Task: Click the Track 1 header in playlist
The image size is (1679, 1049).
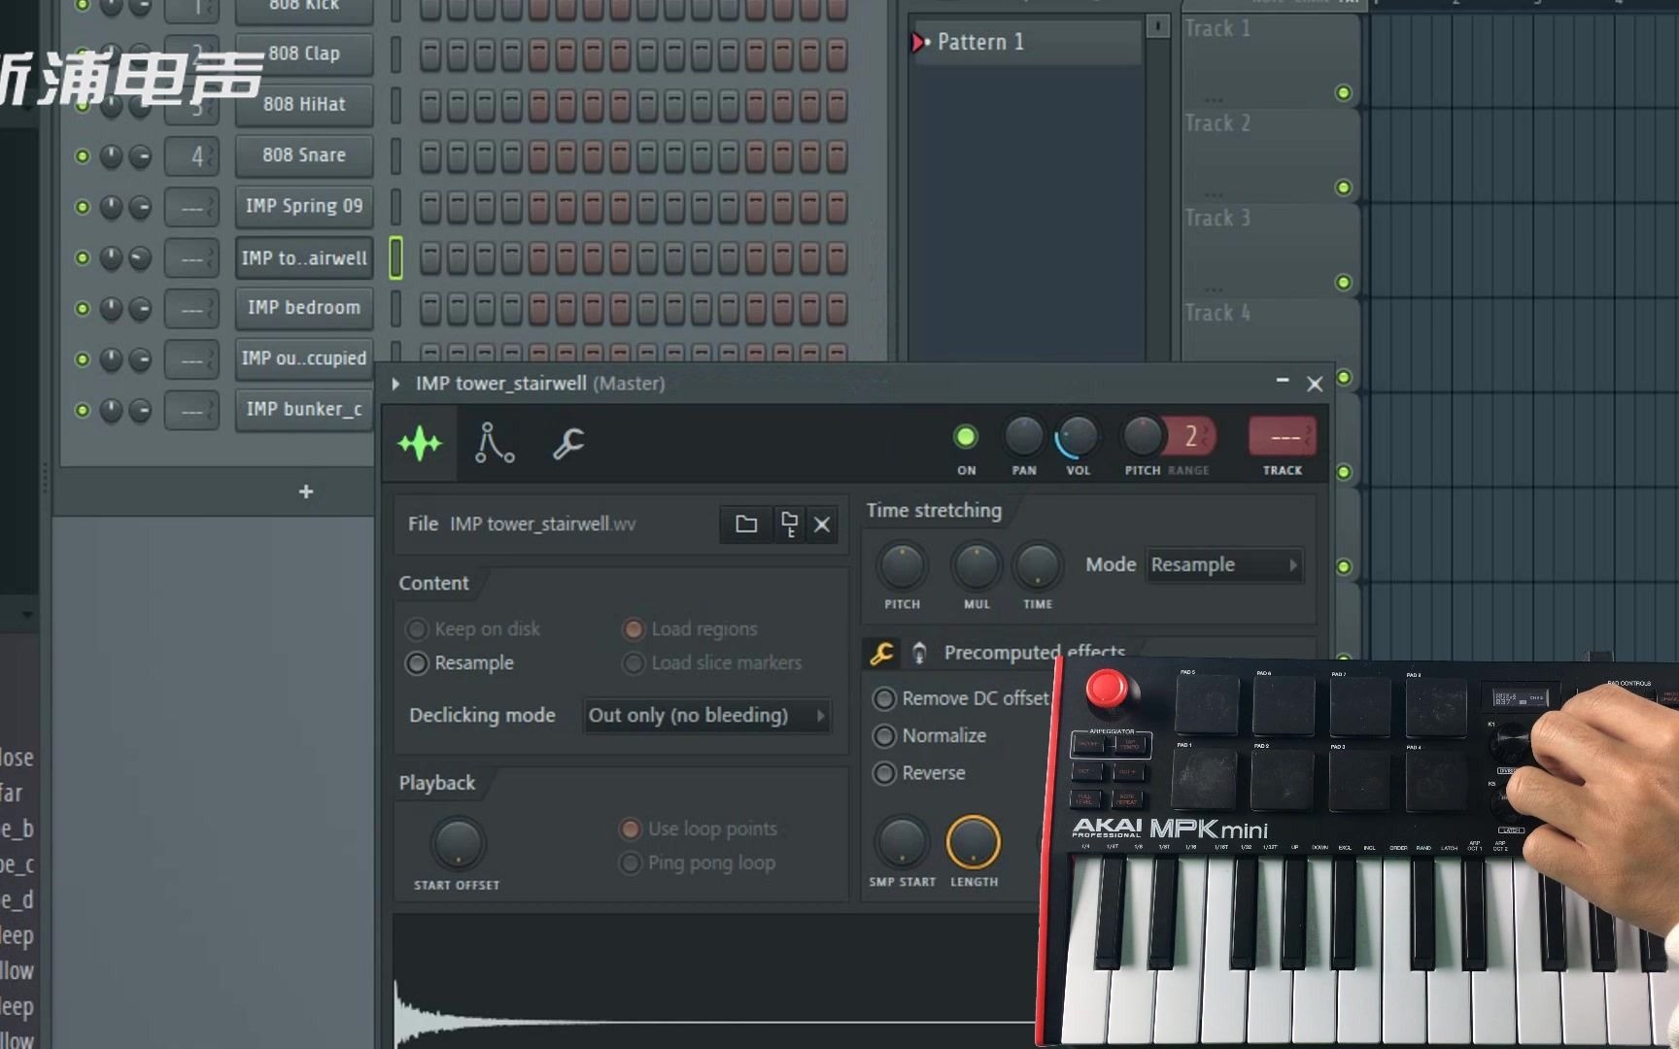Action: coord(1269,60)
